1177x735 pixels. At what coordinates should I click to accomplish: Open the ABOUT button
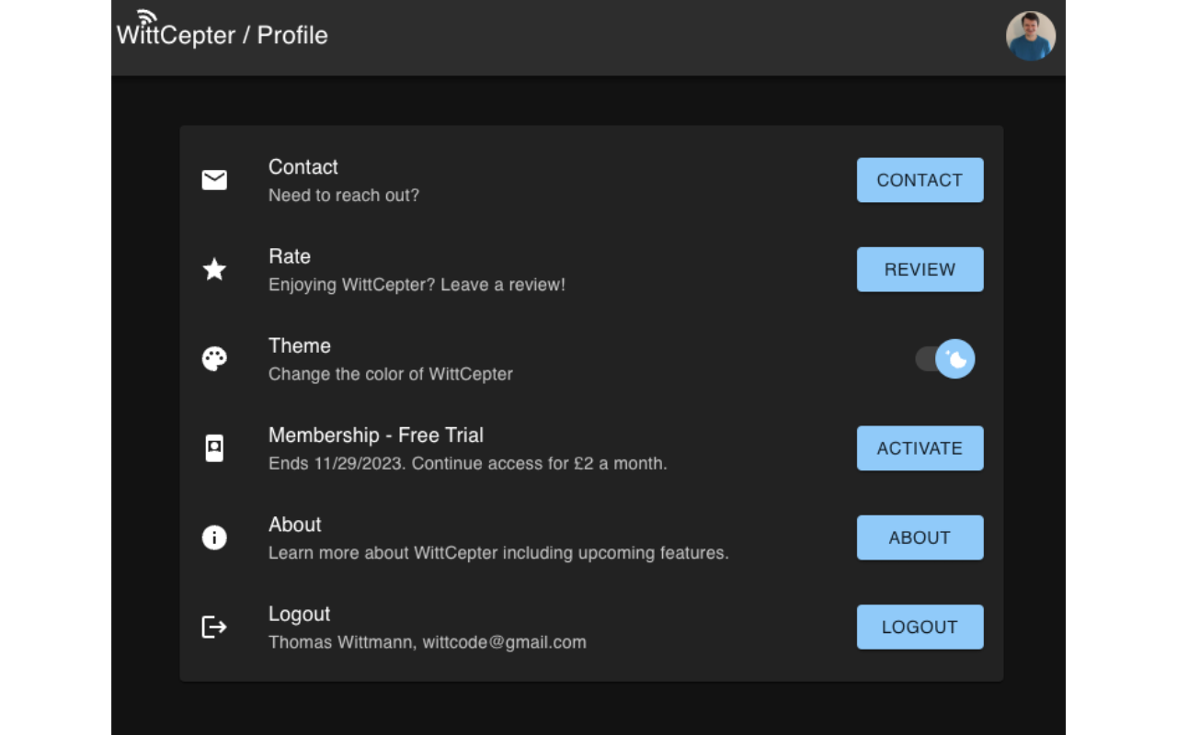click(x=920, y=537)
